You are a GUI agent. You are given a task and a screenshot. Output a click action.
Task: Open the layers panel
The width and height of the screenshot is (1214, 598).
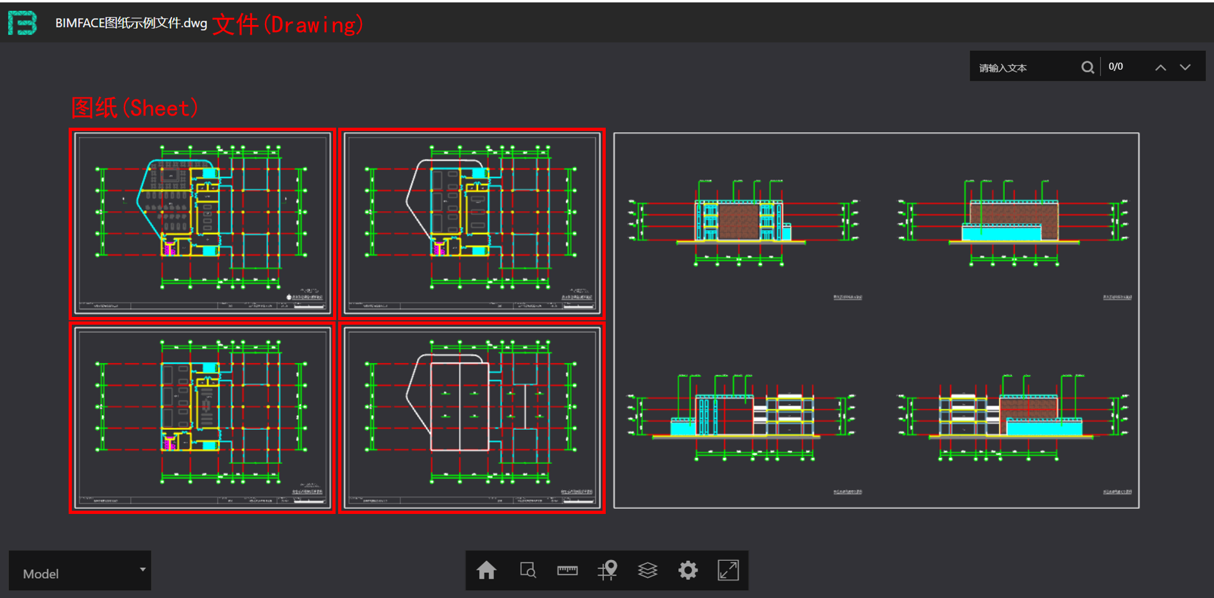pos(647,570)
